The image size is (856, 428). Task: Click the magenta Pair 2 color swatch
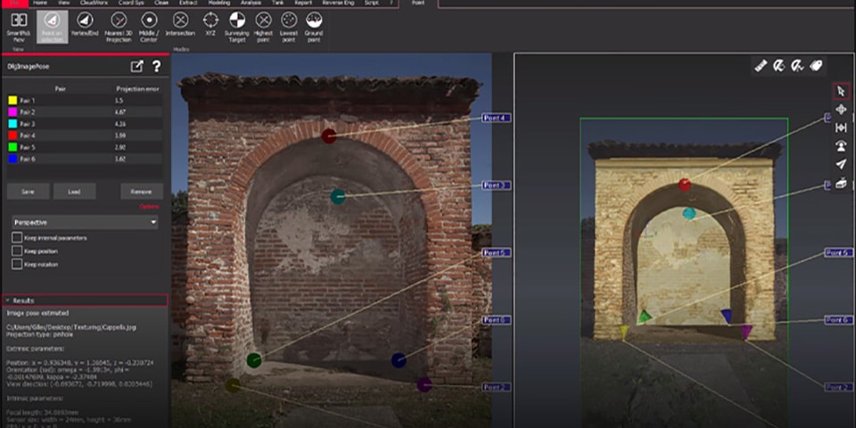[12, 112]
